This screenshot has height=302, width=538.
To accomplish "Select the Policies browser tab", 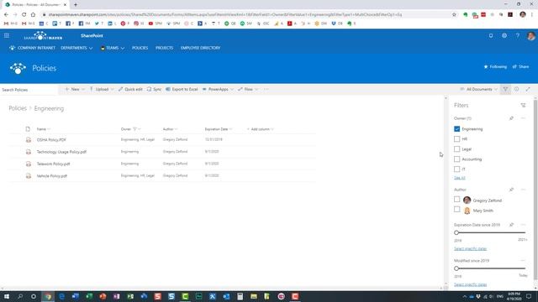I will point(35,5).
